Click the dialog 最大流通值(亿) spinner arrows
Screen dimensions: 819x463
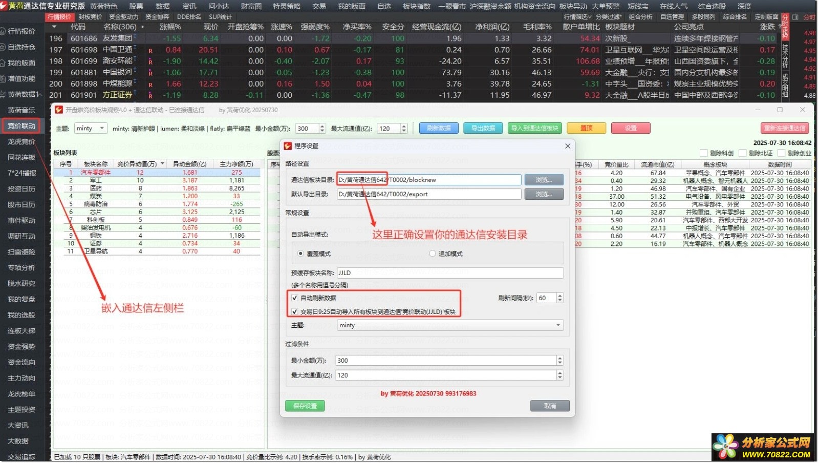(x=559, y=375)
